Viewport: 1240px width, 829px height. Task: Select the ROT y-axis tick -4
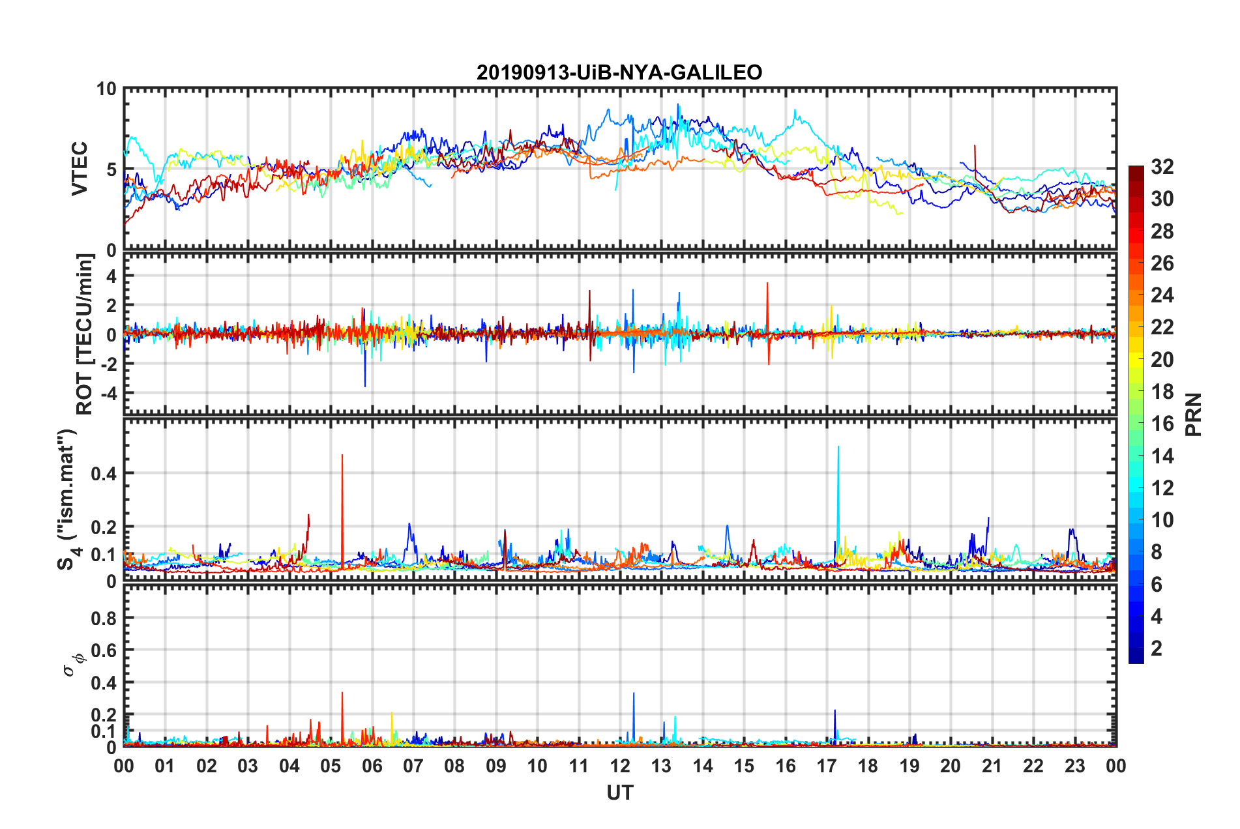click(108, 394)
